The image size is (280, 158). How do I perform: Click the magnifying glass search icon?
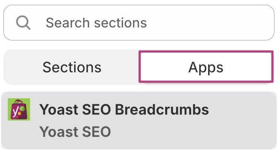tap(23, 23)
